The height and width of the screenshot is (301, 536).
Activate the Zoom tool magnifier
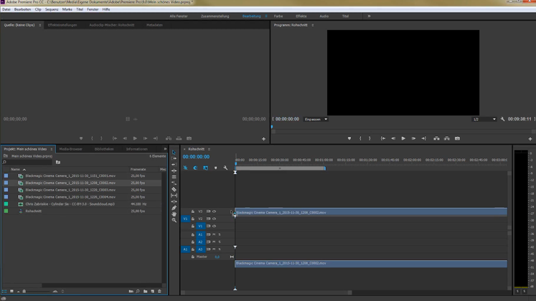[x=174, y=220]
